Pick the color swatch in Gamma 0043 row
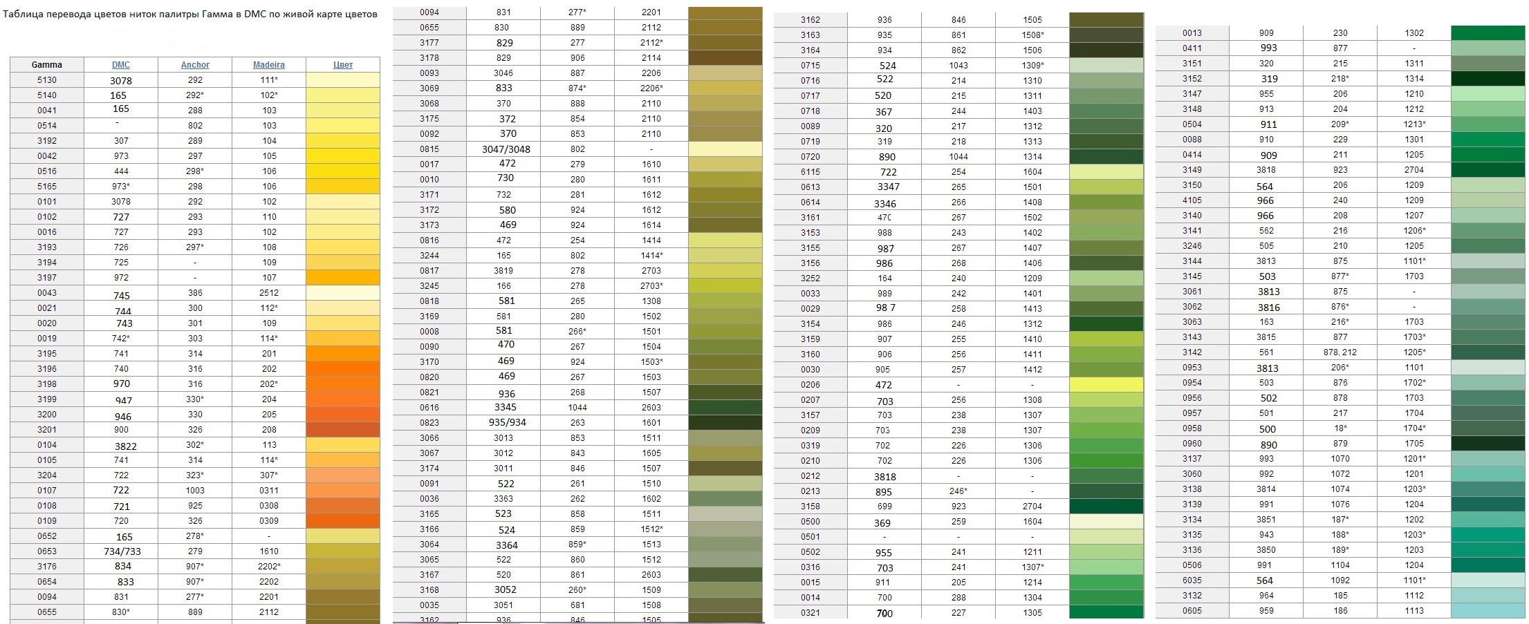Image resolution: width=1529 pixels, height=624 pixels. [x=343, y=293]
